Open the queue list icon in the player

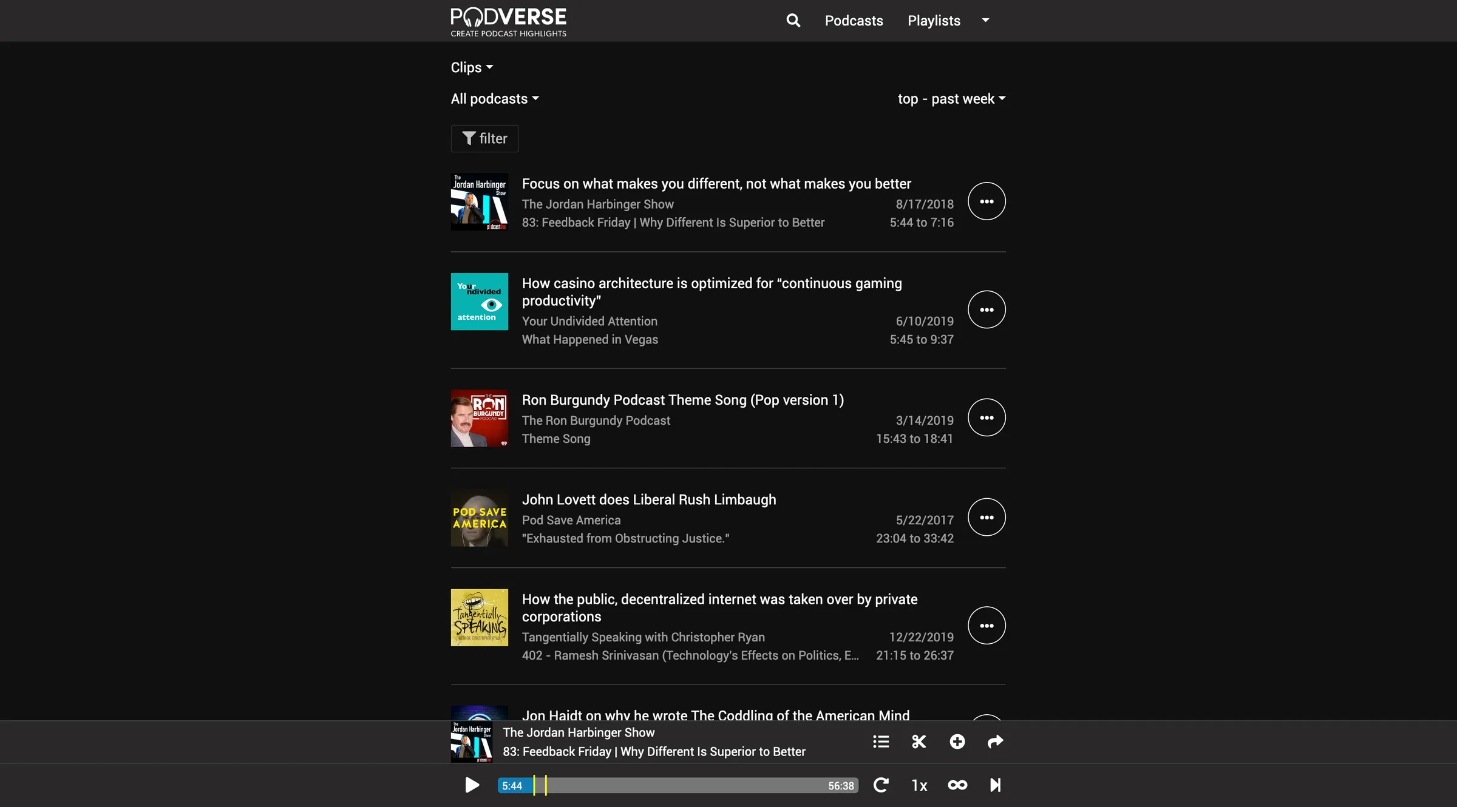(x=880, y=741)
